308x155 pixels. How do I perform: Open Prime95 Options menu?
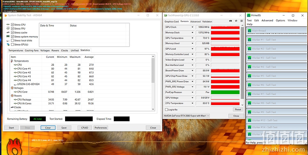click(x=280, y=20)
